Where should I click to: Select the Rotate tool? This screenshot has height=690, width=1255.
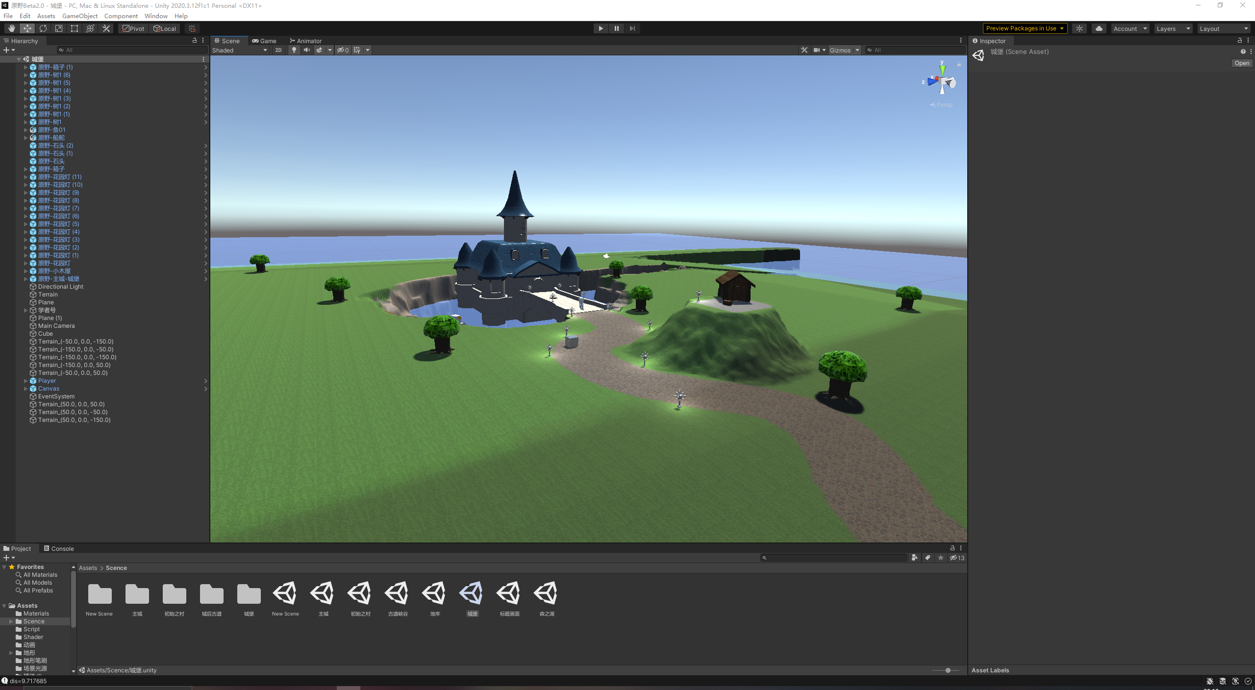click(x=43, y=28)
